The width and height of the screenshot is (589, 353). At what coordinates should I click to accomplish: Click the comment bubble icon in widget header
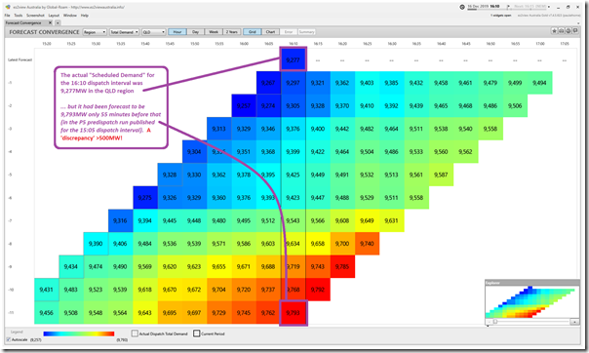tap(575, 31)
